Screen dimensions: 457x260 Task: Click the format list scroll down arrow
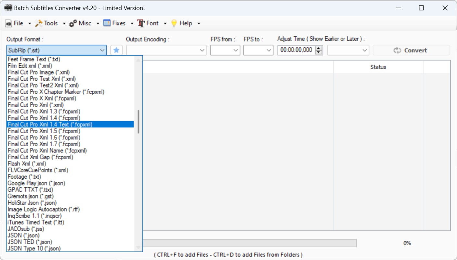click(138, 248)
